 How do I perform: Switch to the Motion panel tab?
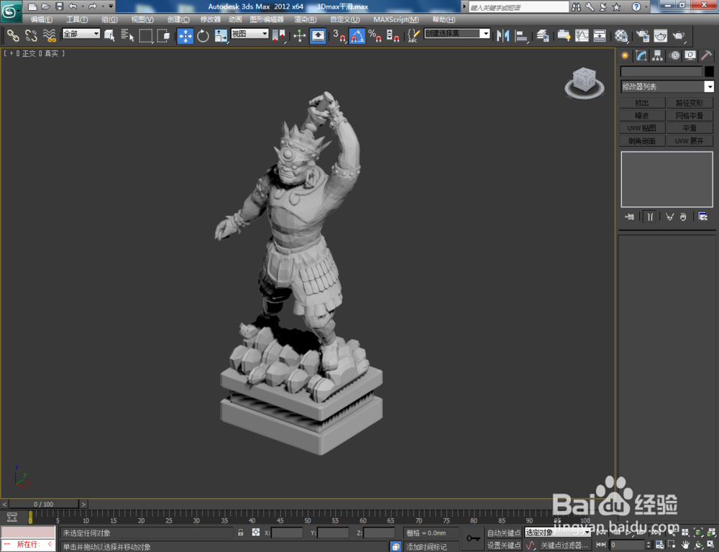coord(674,55)
